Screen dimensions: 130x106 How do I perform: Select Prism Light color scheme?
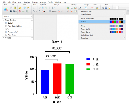point(102,29)
